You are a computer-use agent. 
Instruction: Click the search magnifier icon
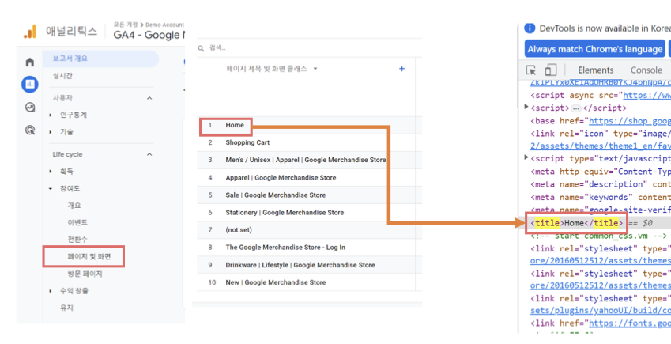point(201,48)
